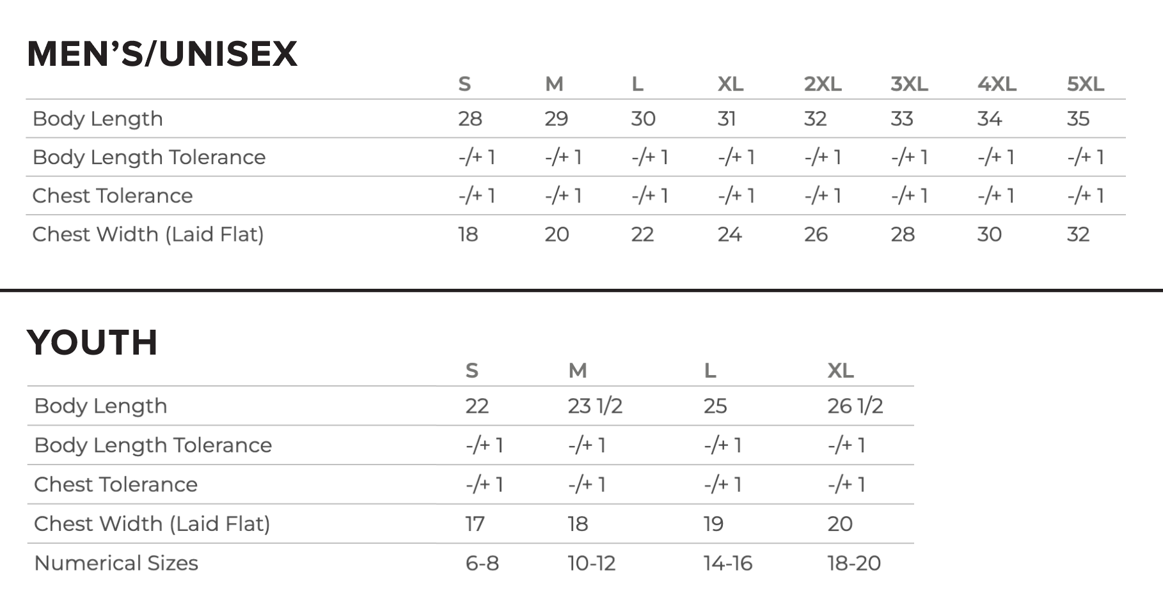
Task: Click the YOUTH heading
Action: [x=92, y=342]
